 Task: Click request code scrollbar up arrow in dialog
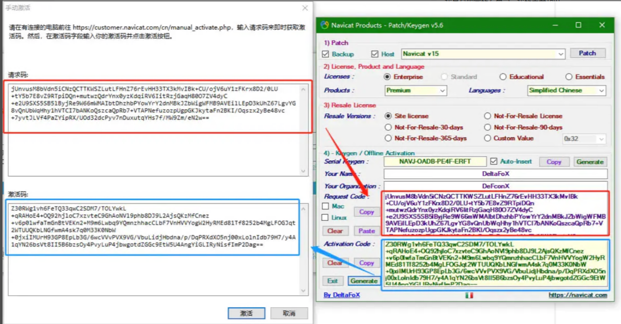pyautogui.click(x=303, y=89)
